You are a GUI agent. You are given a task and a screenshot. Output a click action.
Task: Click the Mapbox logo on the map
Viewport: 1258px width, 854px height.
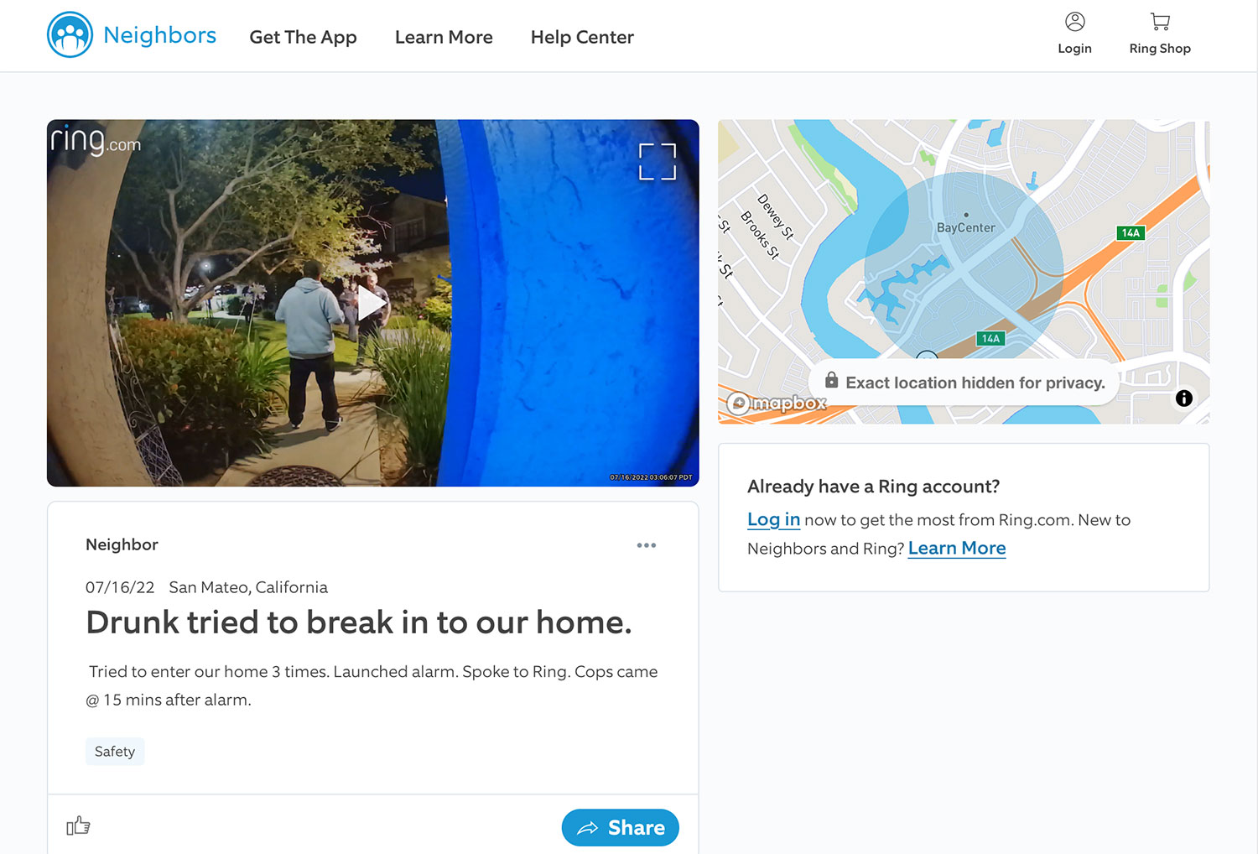[x=777, y=404]
